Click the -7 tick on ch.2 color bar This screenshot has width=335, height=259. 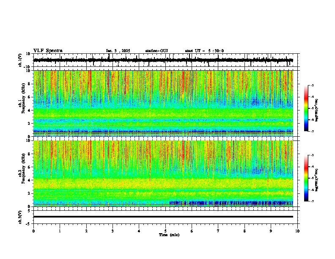[312, 201]
